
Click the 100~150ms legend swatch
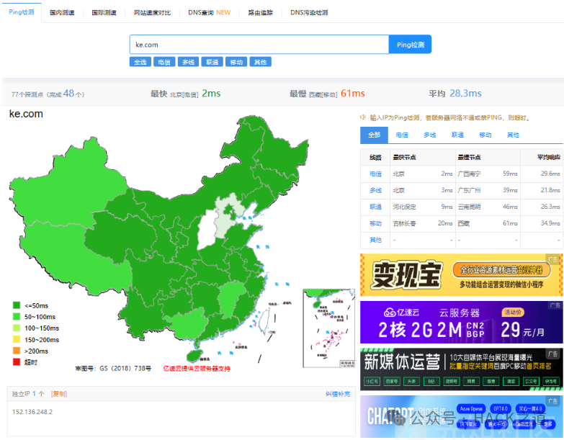pos(17,328)
